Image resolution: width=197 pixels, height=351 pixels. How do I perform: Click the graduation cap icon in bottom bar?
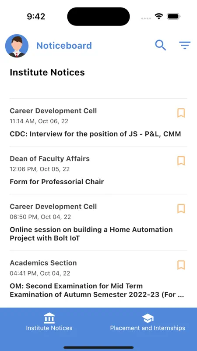[148, 319]
